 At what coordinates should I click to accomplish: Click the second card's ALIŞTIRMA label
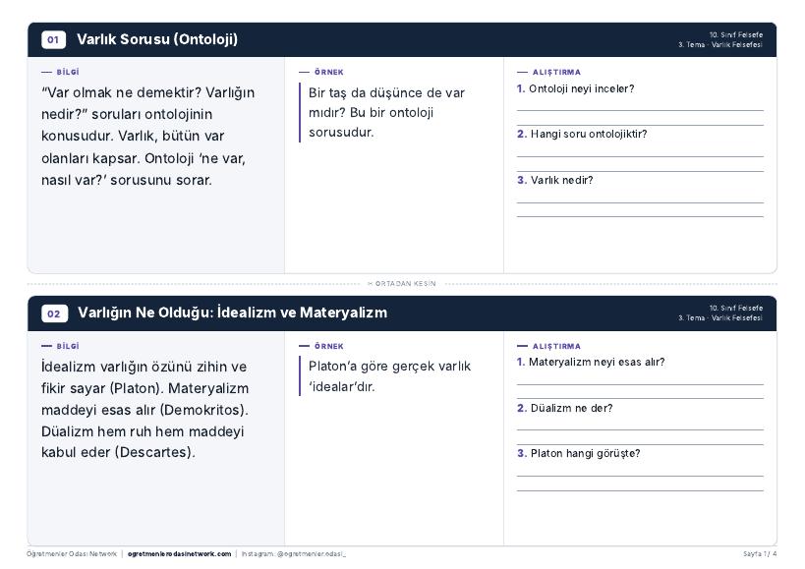coord(556,346)
